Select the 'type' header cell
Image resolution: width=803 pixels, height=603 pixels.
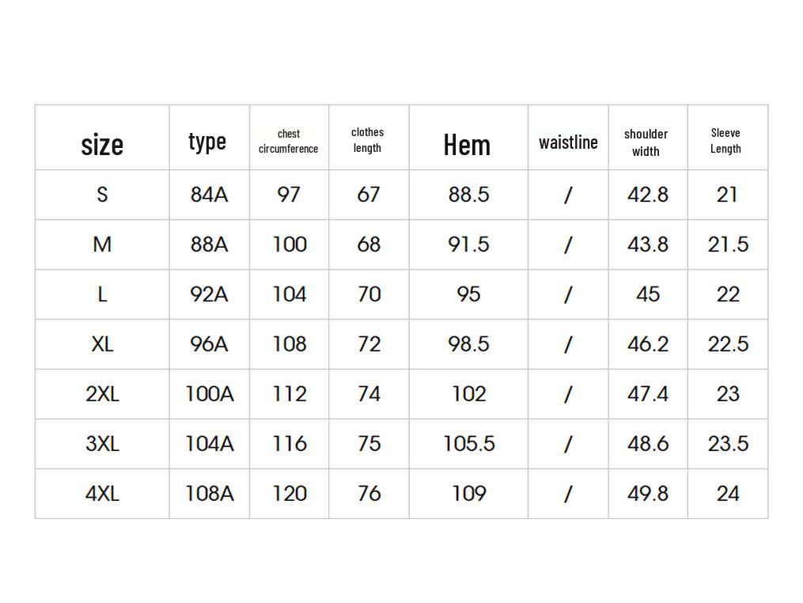point(207,142)
